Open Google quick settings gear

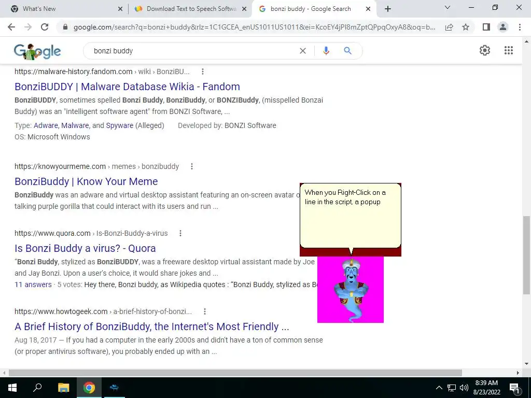(485, 50)
